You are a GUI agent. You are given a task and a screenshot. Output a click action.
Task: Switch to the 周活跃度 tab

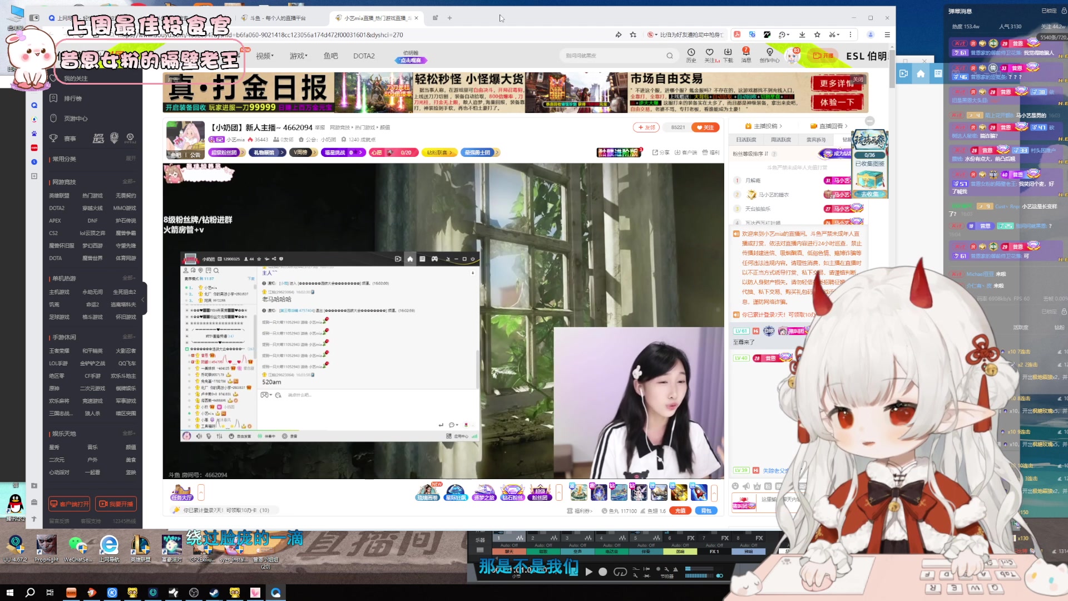point(780,140)
